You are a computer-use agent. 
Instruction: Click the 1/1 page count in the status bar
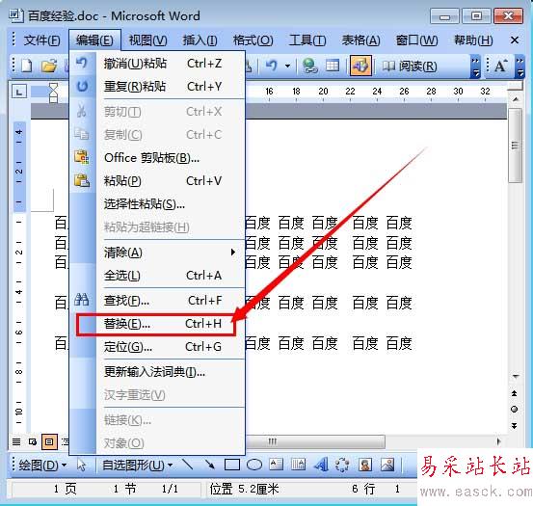[170, 489]
